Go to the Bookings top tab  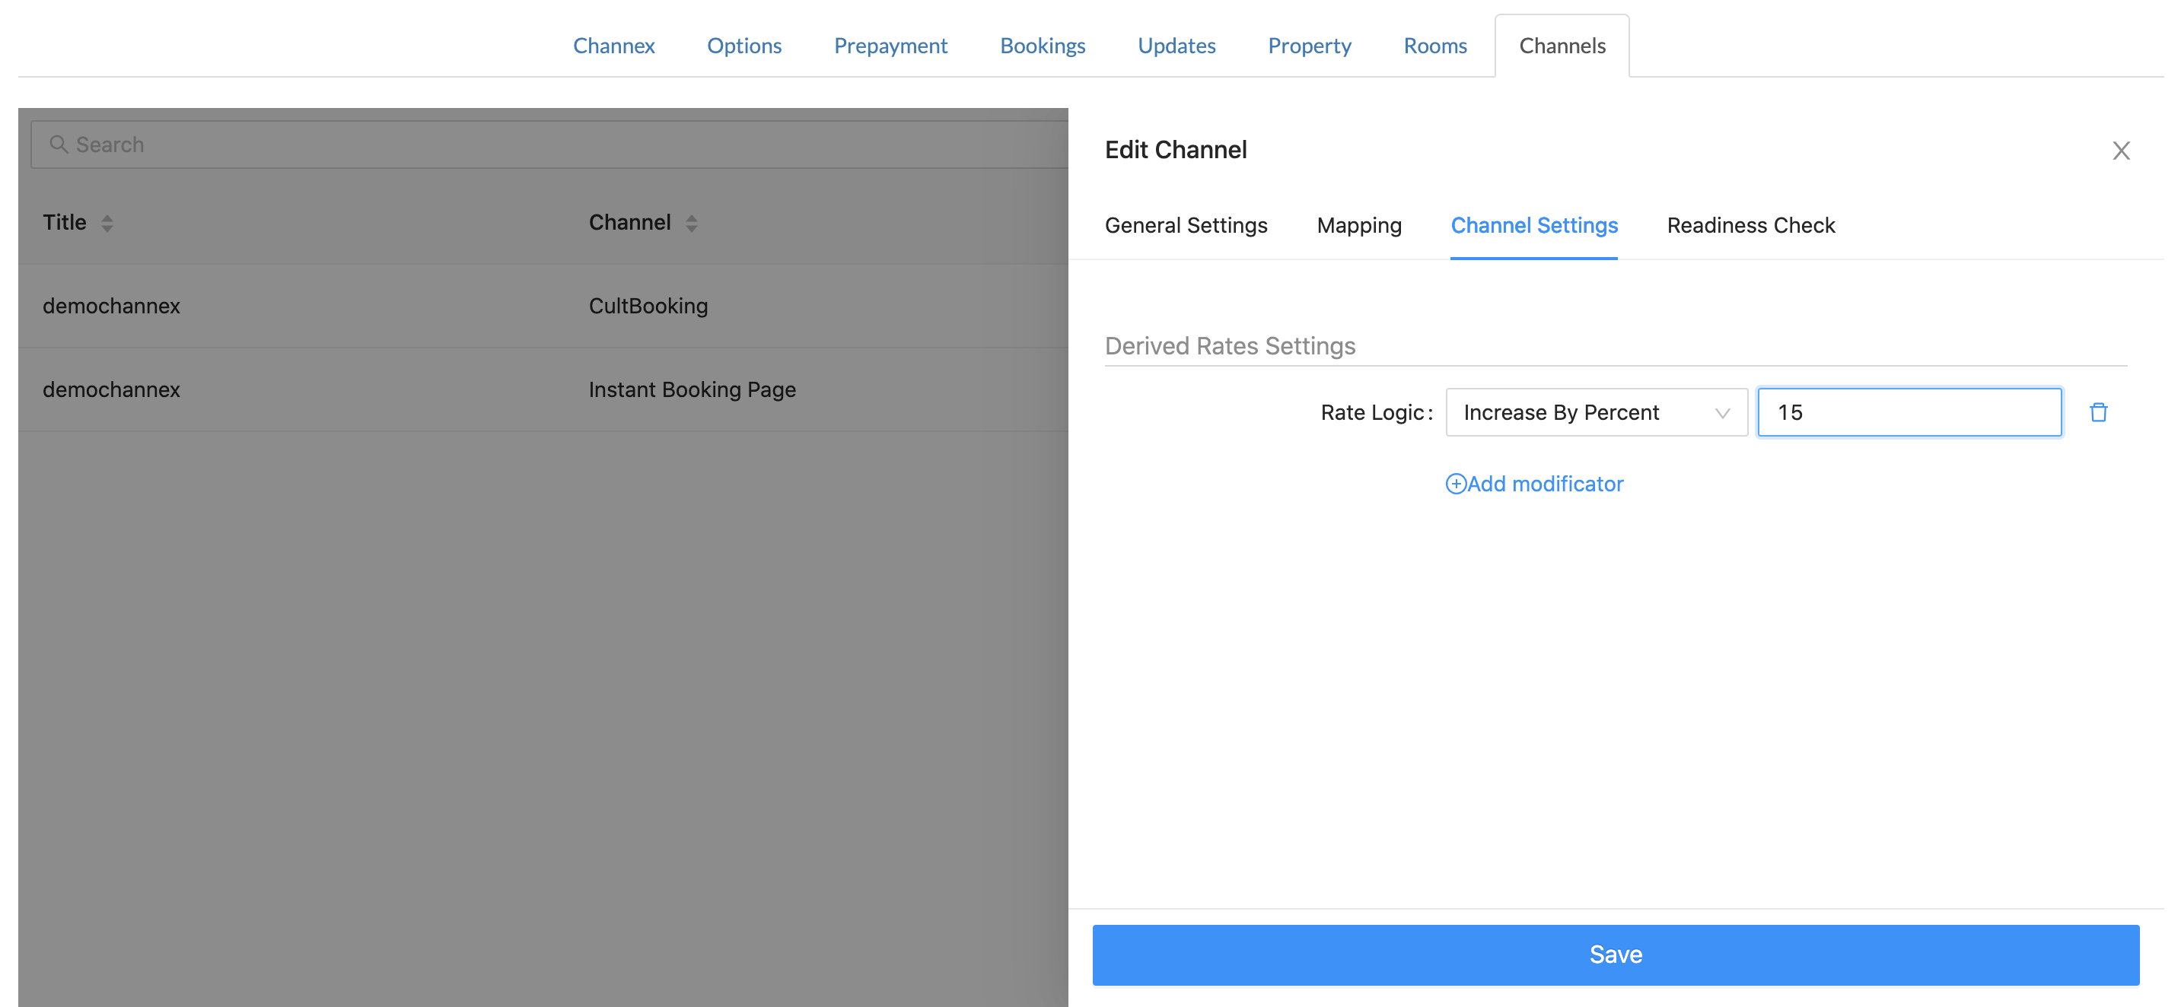1043,46
